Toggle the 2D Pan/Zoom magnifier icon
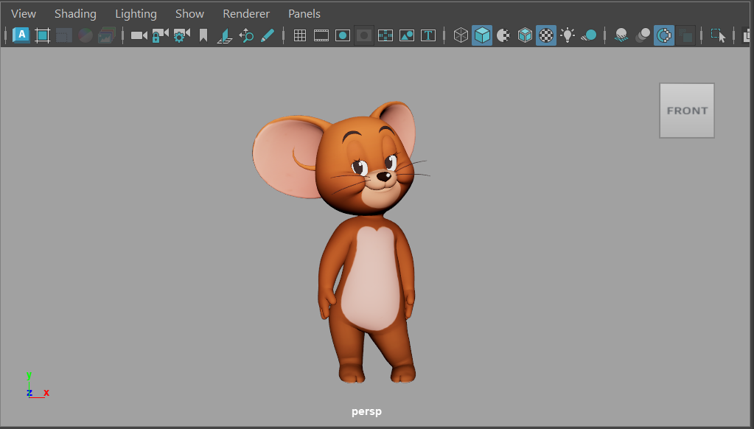 click(246, 35)
